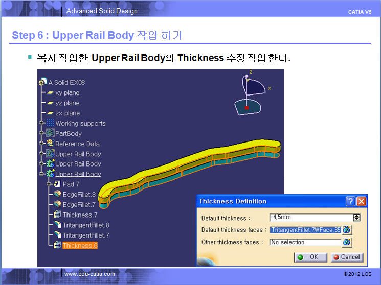
Task: Click the Reference Data icon
Action: [x=50, y=144]
